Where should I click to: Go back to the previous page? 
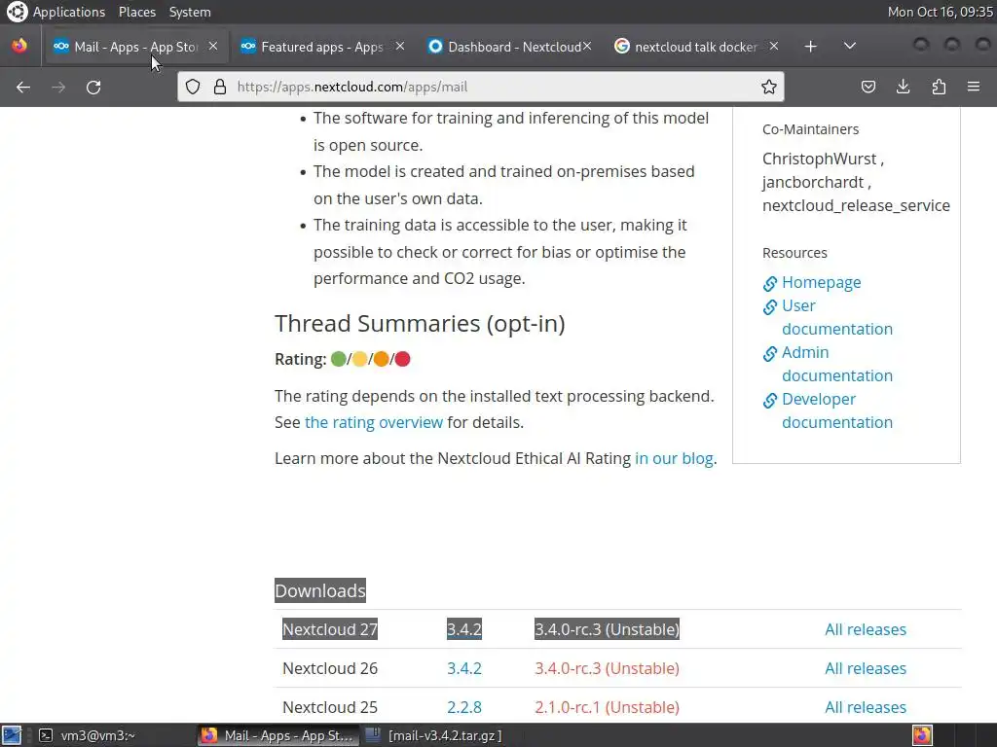click(23, 87)
